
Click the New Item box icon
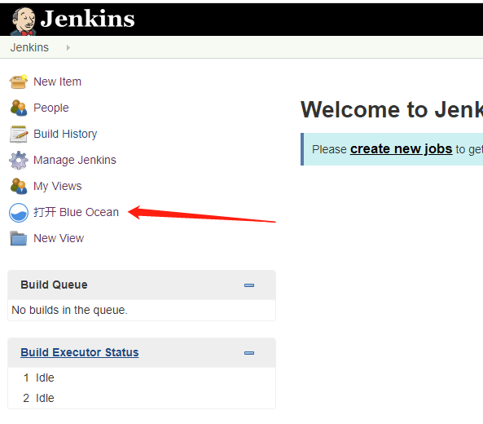point(19,82)
